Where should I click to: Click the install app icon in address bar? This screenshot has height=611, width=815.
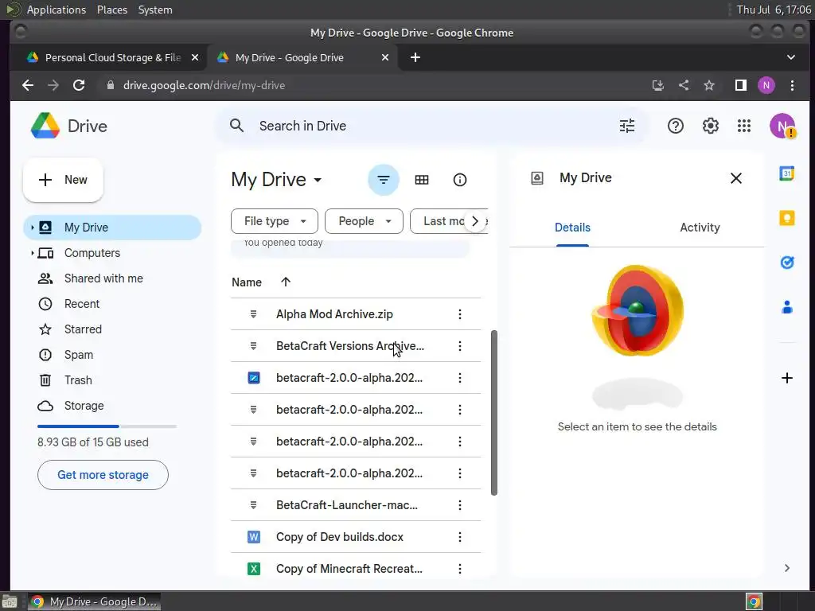click(657, 85)
